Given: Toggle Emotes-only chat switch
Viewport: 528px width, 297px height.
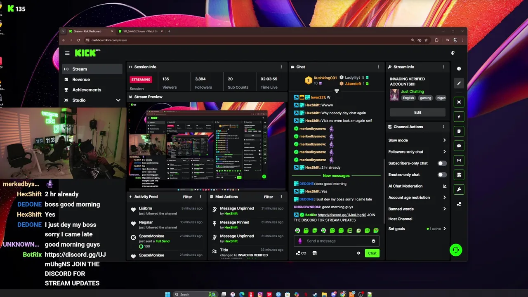Looking at the screenshot, I should coord(442,175).
